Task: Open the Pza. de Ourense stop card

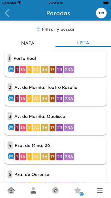Action: 55,175
